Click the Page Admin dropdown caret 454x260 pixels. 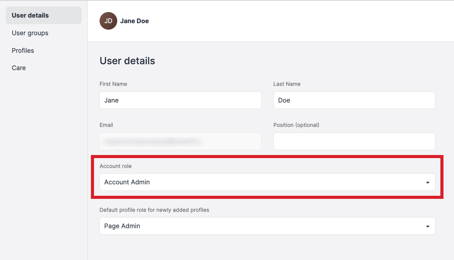(x=427, y=226)
